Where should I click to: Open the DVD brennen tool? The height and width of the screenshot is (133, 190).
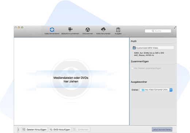coord(88,31)
